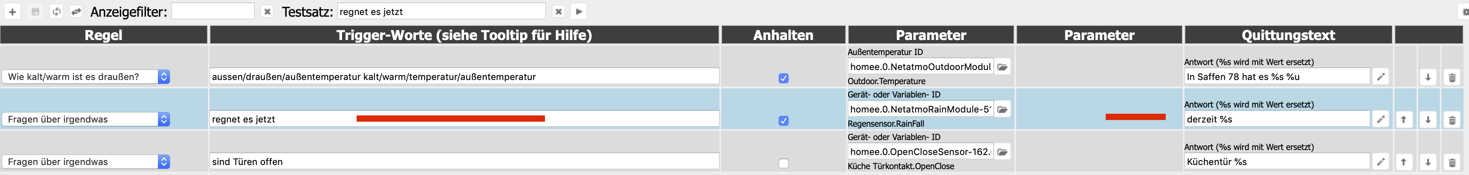This screenshot has width=1469, height=175.
Task: Edit answer text 'derzeit %s'
Action: click(1381, 119)
